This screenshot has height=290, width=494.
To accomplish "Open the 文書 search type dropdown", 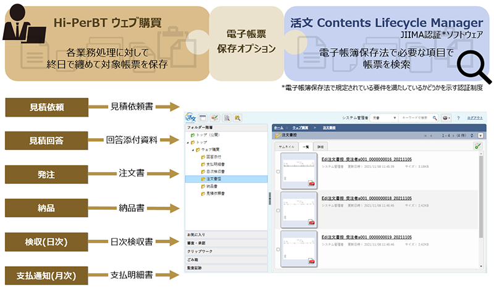I will tap(384, 118).
